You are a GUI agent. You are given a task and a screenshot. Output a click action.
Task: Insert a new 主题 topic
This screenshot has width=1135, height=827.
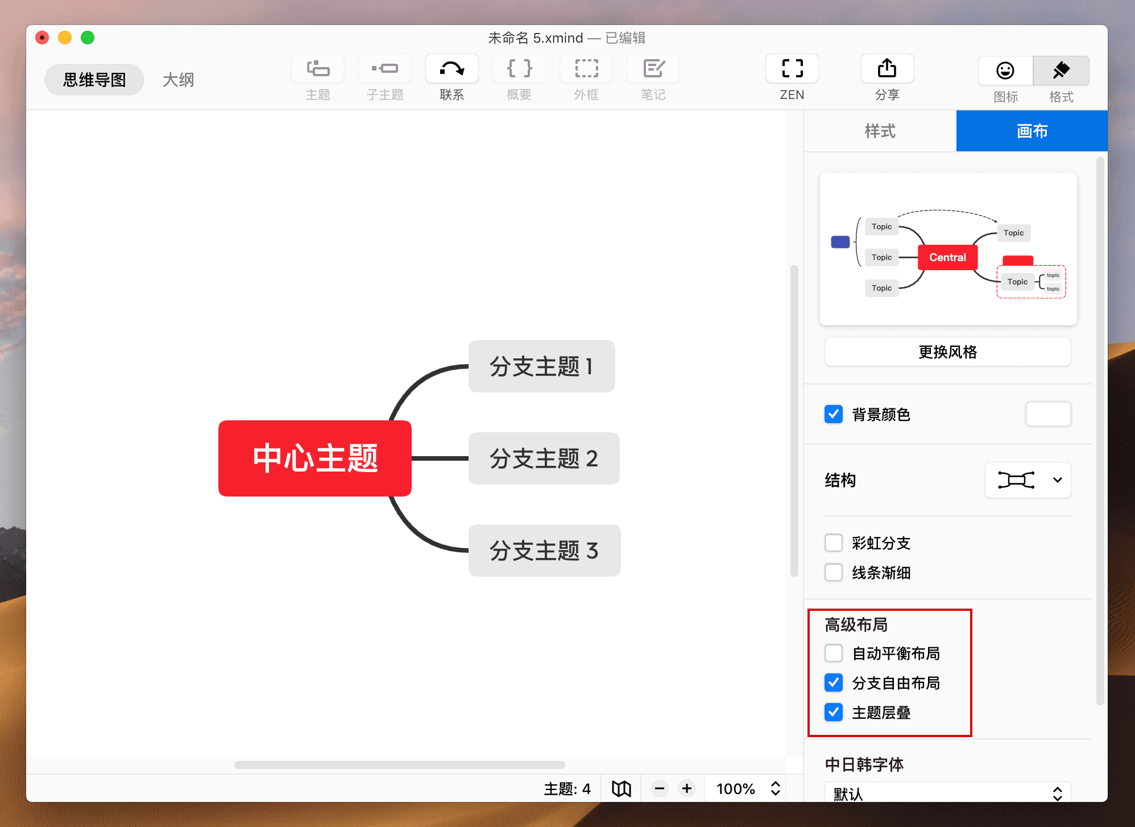click(x=317, y=77)
